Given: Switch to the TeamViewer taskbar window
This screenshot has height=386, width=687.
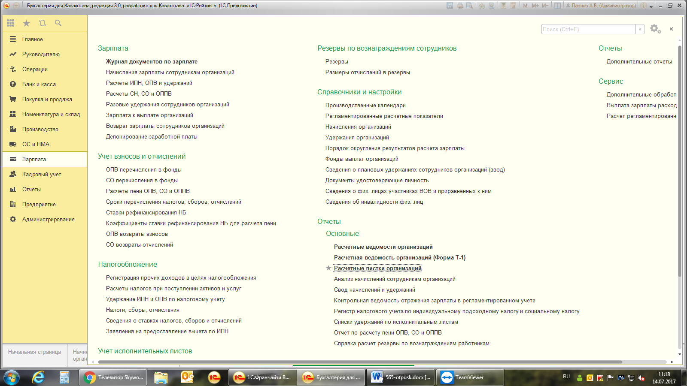Looking at the screenshot, I should (x=470, y=377).
